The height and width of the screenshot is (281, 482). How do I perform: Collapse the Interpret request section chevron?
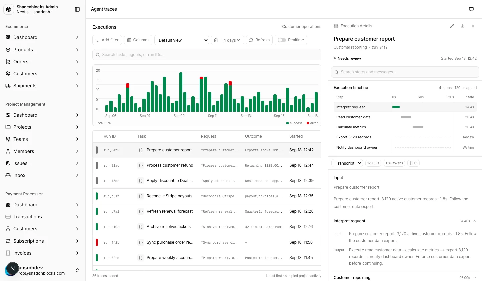point(475,221)
